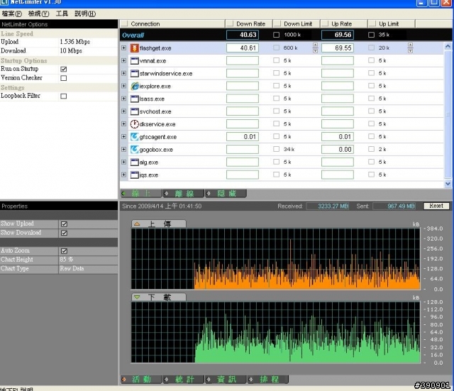The image size is (454, 391).
Task: Click the Chart Type Raw Data value
Action: pyautogui.click(x=72, y=268)
